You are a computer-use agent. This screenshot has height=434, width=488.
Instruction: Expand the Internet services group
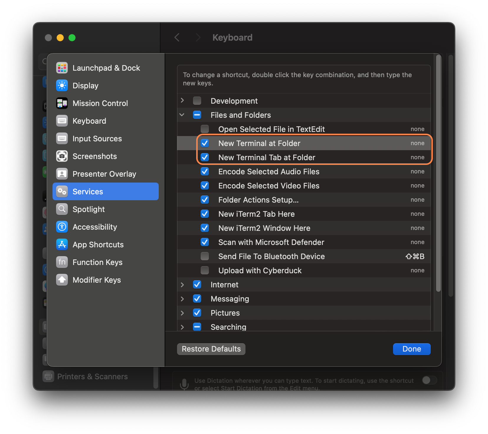(182, 285)
